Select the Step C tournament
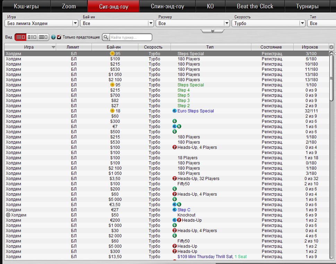 pos(167,210)
